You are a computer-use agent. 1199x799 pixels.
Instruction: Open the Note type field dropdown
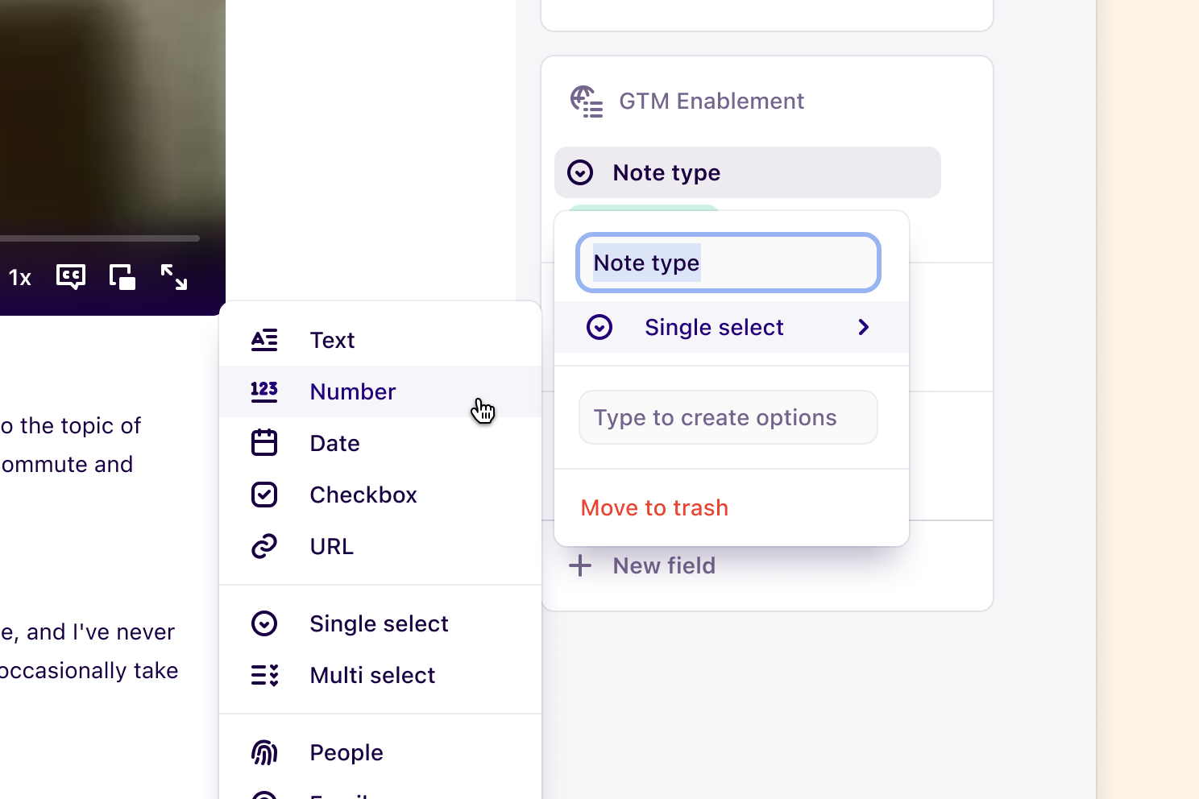click(666, 172)
